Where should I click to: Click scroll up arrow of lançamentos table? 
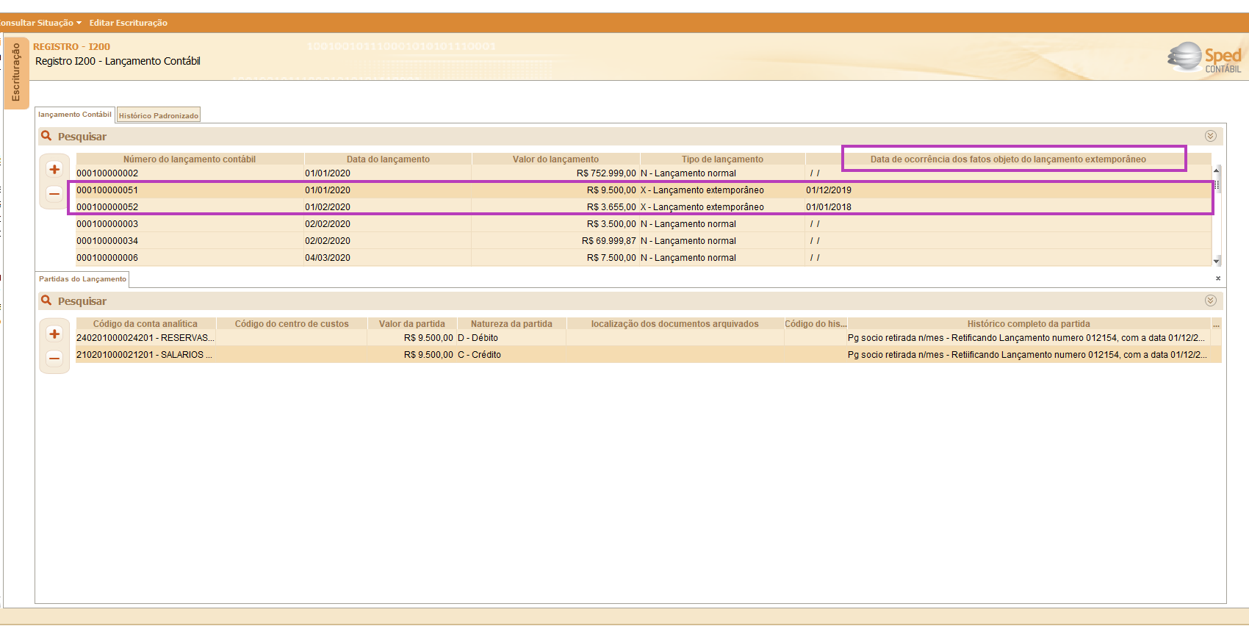coord(1217,170)
